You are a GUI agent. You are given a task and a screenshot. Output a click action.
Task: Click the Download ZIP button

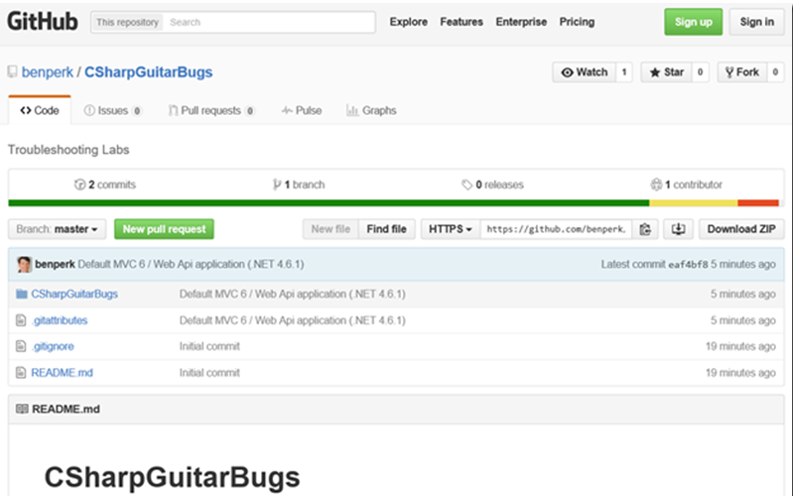(x=741, y=229)
